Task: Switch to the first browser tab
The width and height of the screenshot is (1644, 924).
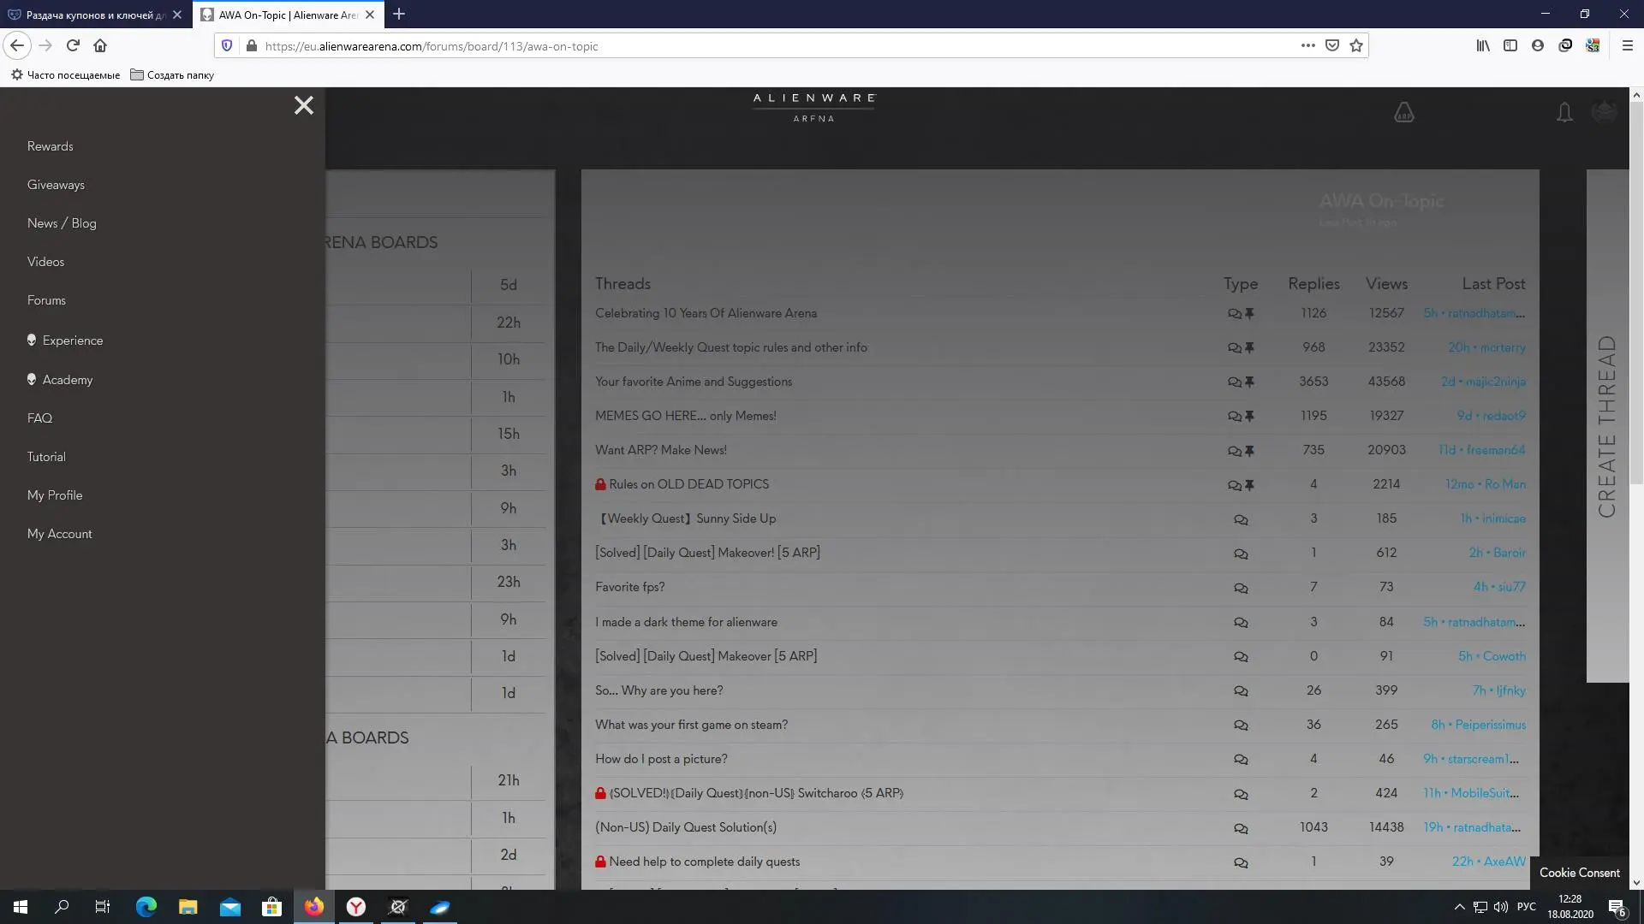Action: 94,15
